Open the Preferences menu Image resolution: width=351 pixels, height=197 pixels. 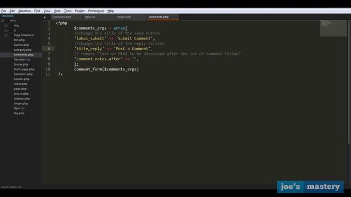point(96,11)
